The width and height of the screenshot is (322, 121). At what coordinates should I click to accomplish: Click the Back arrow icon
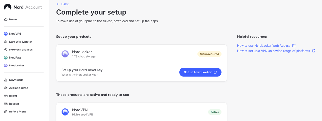pos(58,4)
